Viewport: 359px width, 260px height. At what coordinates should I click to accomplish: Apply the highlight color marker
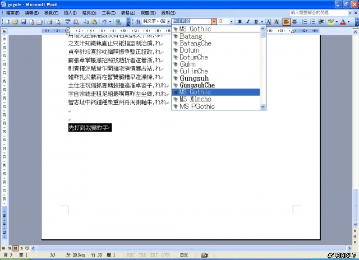[x=330, y=22]
